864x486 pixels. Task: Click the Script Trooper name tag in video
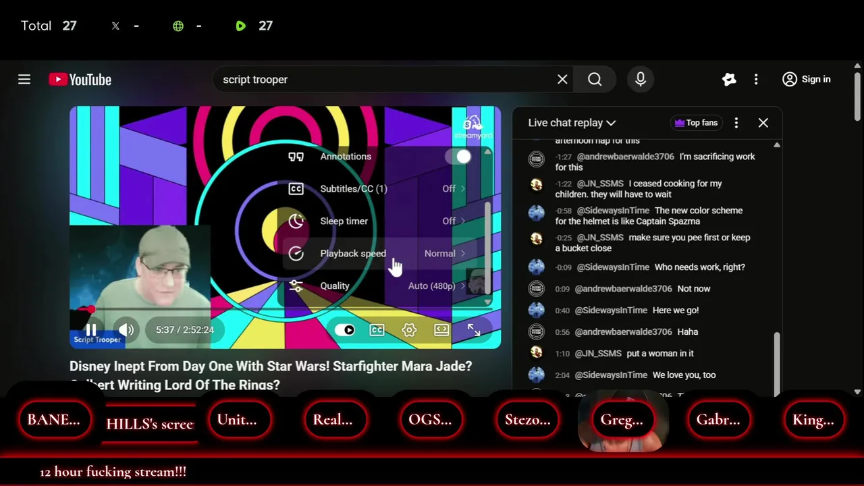tap(97, 340)
